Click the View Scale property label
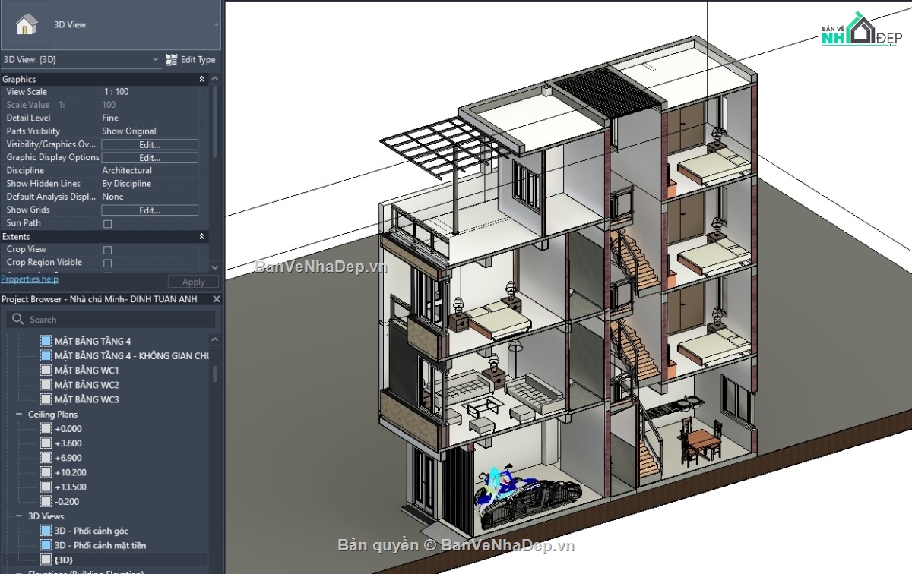Screen dimensions: 912x574 point(27,92)
